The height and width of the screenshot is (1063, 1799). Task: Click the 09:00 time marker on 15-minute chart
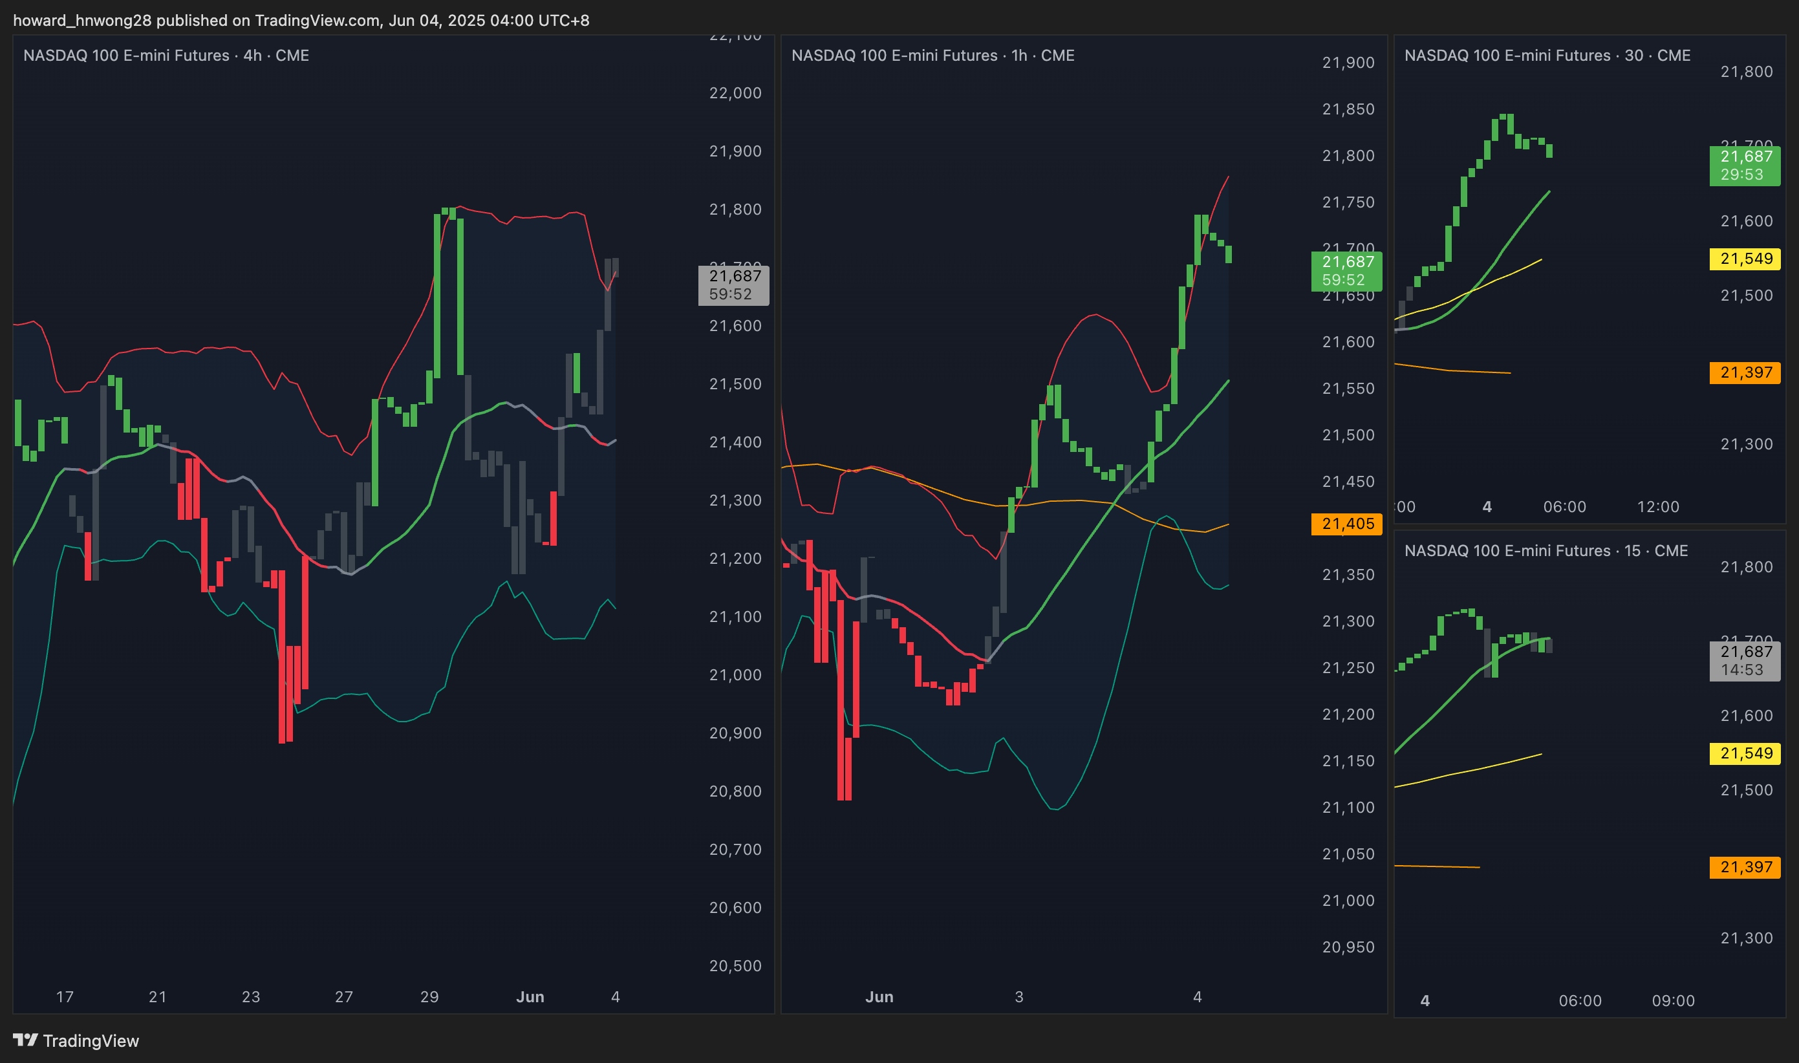[x=1673, y=1001]
